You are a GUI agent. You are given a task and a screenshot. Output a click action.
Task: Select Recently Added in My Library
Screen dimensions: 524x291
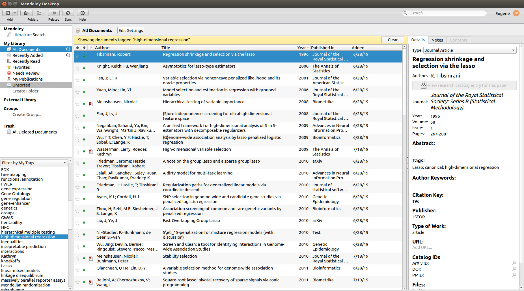[27, 55]
